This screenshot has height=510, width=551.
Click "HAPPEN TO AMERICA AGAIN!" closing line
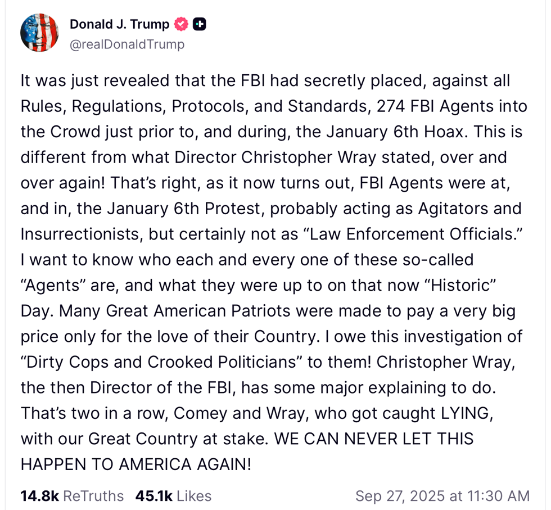[136, 464]
